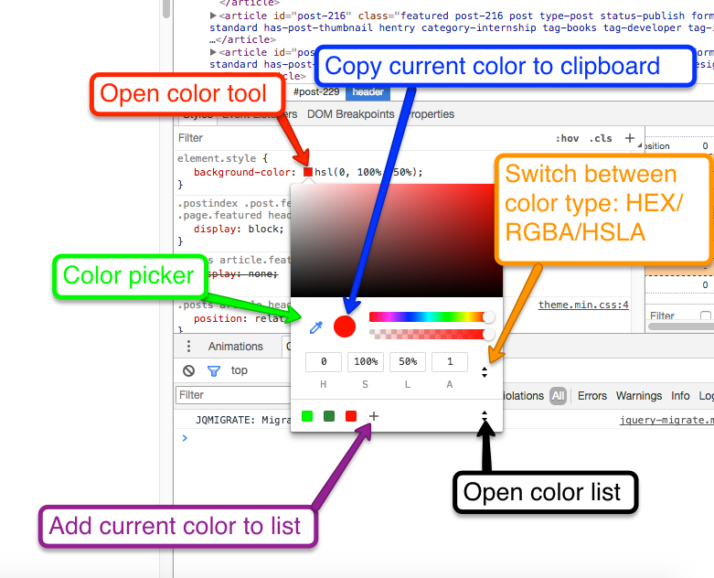
Task: Click the alpha transparency slider handle
Action: coord(488,334)
